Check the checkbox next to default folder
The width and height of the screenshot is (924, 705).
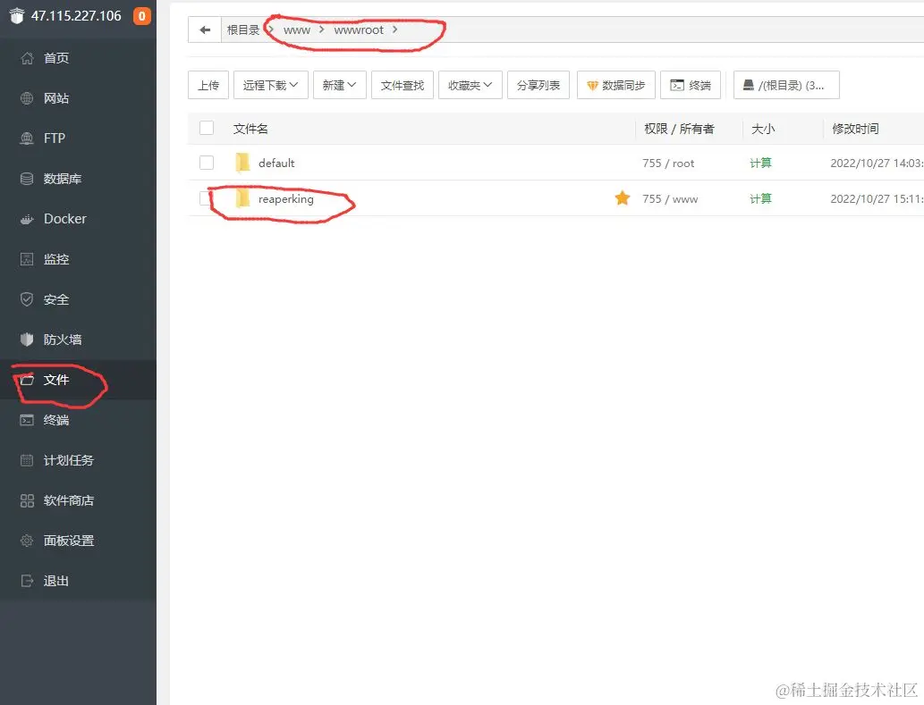207,163
